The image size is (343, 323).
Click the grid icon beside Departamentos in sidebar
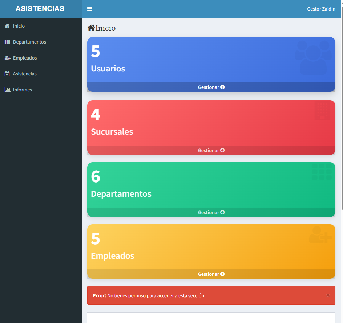tap(7, 42)
